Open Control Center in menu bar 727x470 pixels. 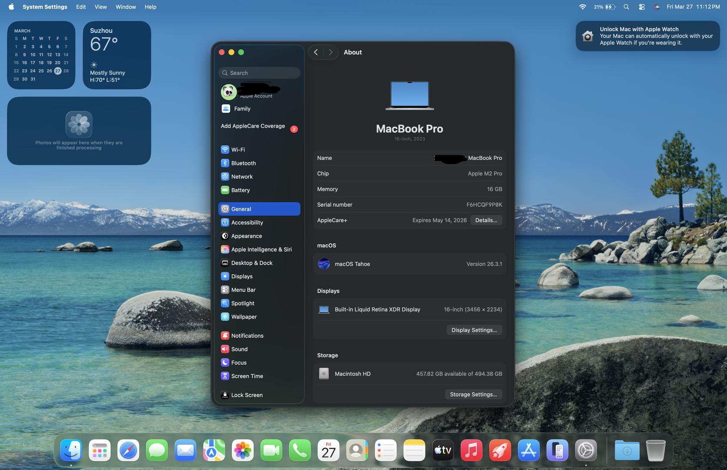tap(641, 7)
